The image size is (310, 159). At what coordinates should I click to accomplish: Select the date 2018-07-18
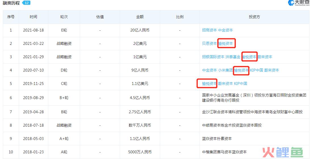pos(33,125)
